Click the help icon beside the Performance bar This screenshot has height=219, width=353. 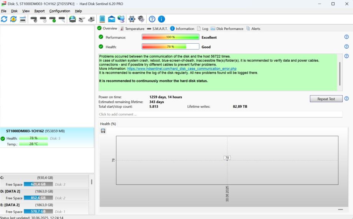coord(346,37)
